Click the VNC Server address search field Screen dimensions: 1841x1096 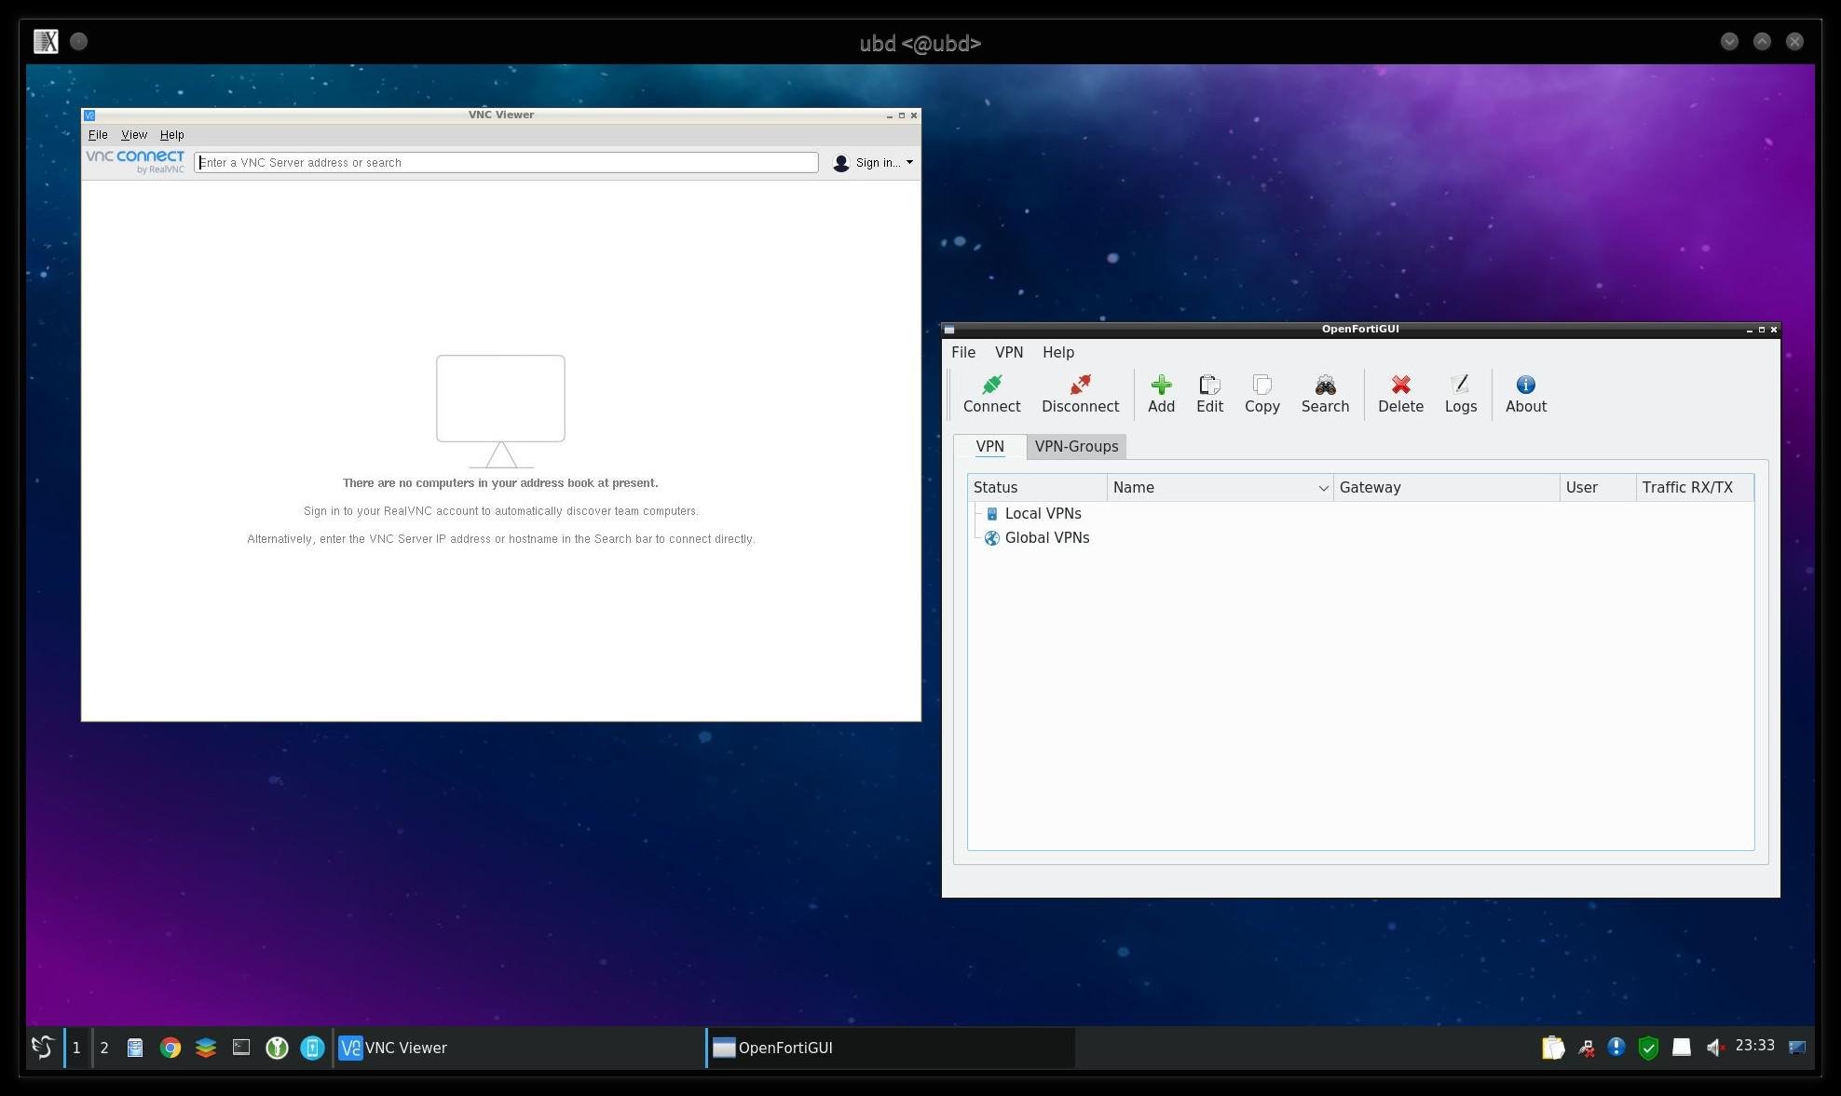tap(506, 163)
